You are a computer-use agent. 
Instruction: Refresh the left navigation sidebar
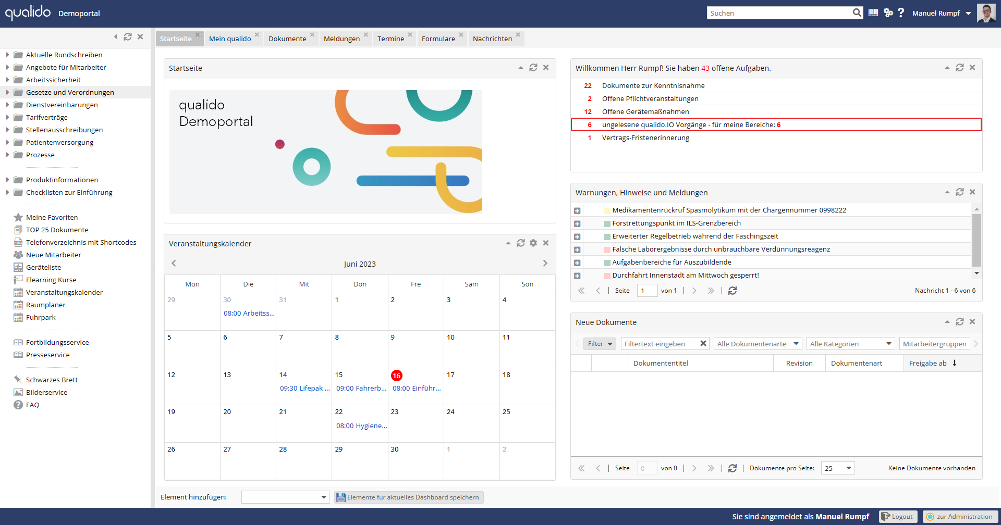coord(128,37)
